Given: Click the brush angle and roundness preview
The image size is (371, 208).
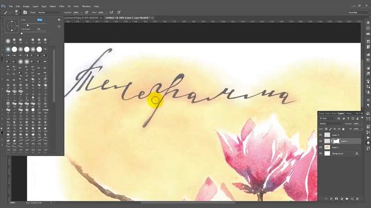Looking at the screenshot, I should click(x=12, y=25).
